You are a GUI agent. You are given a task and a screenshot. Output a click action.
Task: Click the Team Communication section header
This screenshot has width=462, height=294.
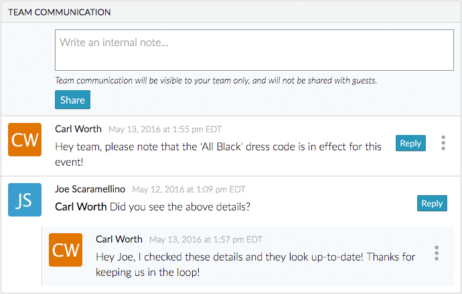tap(60, 12)
